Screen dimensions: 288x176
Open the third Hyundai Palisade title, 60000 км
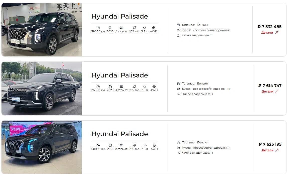(x=120, y=134)
